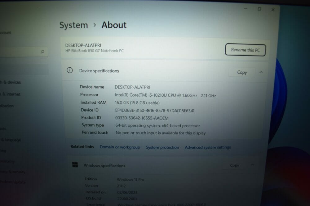
Task: Select the version value 21H2
Action: coord(122,186)
